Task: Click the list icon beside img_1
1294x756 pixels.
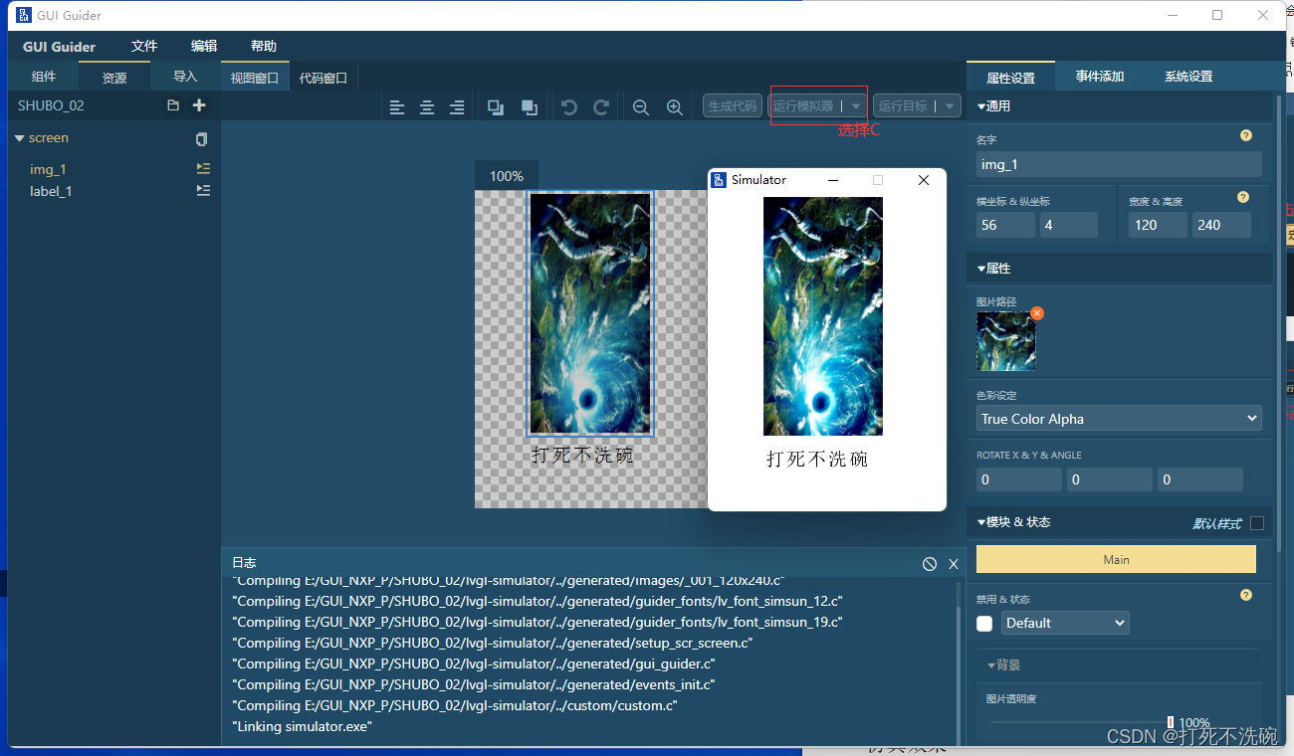Action: point(203,168)
